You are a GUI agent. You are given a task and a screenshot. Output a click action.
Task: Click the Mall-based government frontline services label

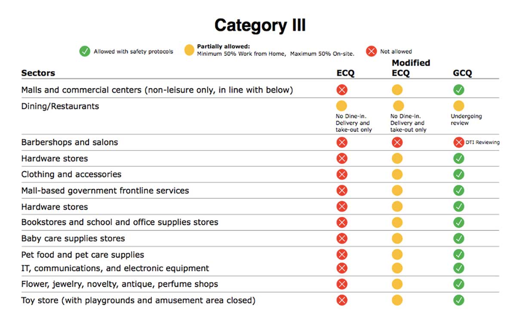tap(105, 190)
